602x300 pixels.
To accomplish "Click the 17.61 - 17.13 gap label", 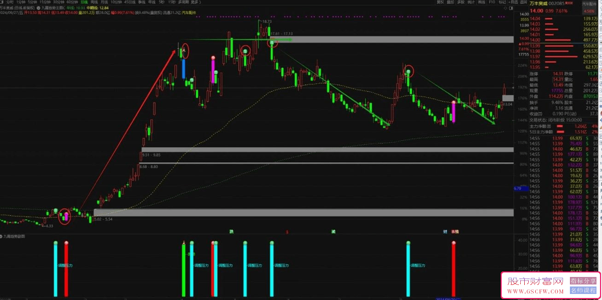I will [281, 34].
